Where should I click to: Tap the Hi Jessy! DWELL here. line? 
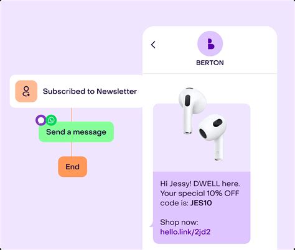[x=200, y=184]
